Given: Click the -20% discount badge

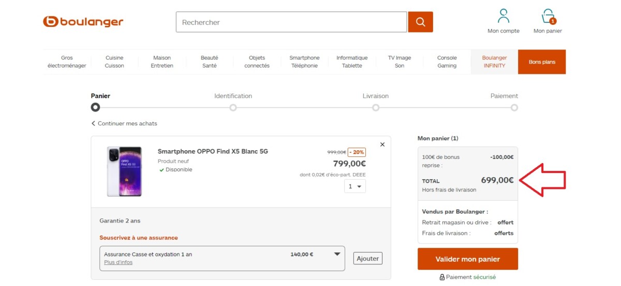Looking at the screenshot, I should [357, 152].
